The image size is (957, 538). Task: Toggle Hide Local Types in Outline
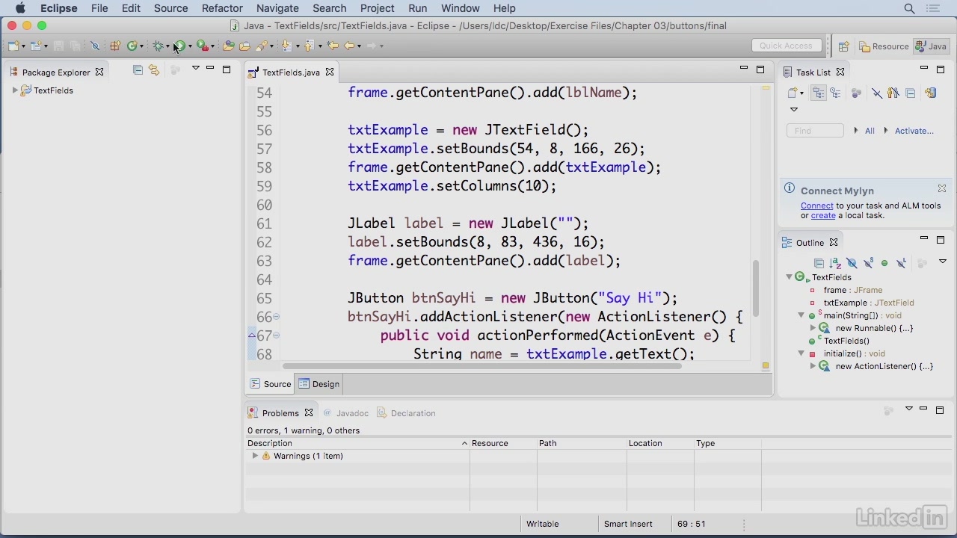coord(902,263)
